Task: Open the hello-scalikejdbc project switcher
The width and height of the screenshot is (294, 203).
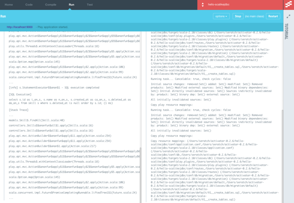Action: click(x=240, y=5)
